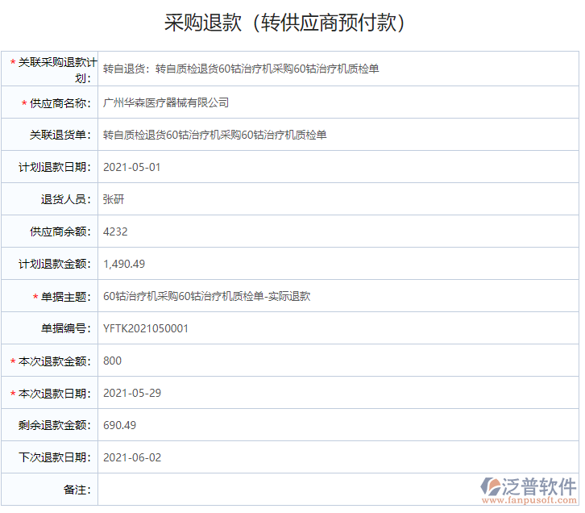Click the 关联采购退款计划 field value
Screen dimensions: 585x513
click(x=241, y=69)
